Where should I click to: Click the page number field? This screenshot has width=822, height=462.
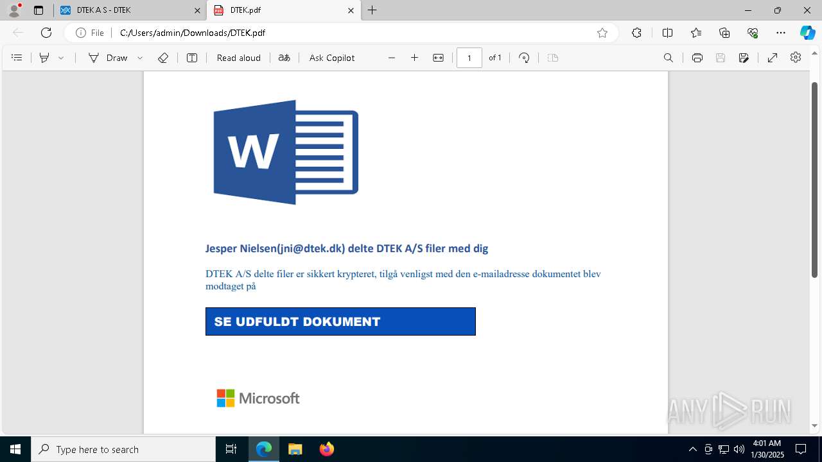[x=469, y=58]
